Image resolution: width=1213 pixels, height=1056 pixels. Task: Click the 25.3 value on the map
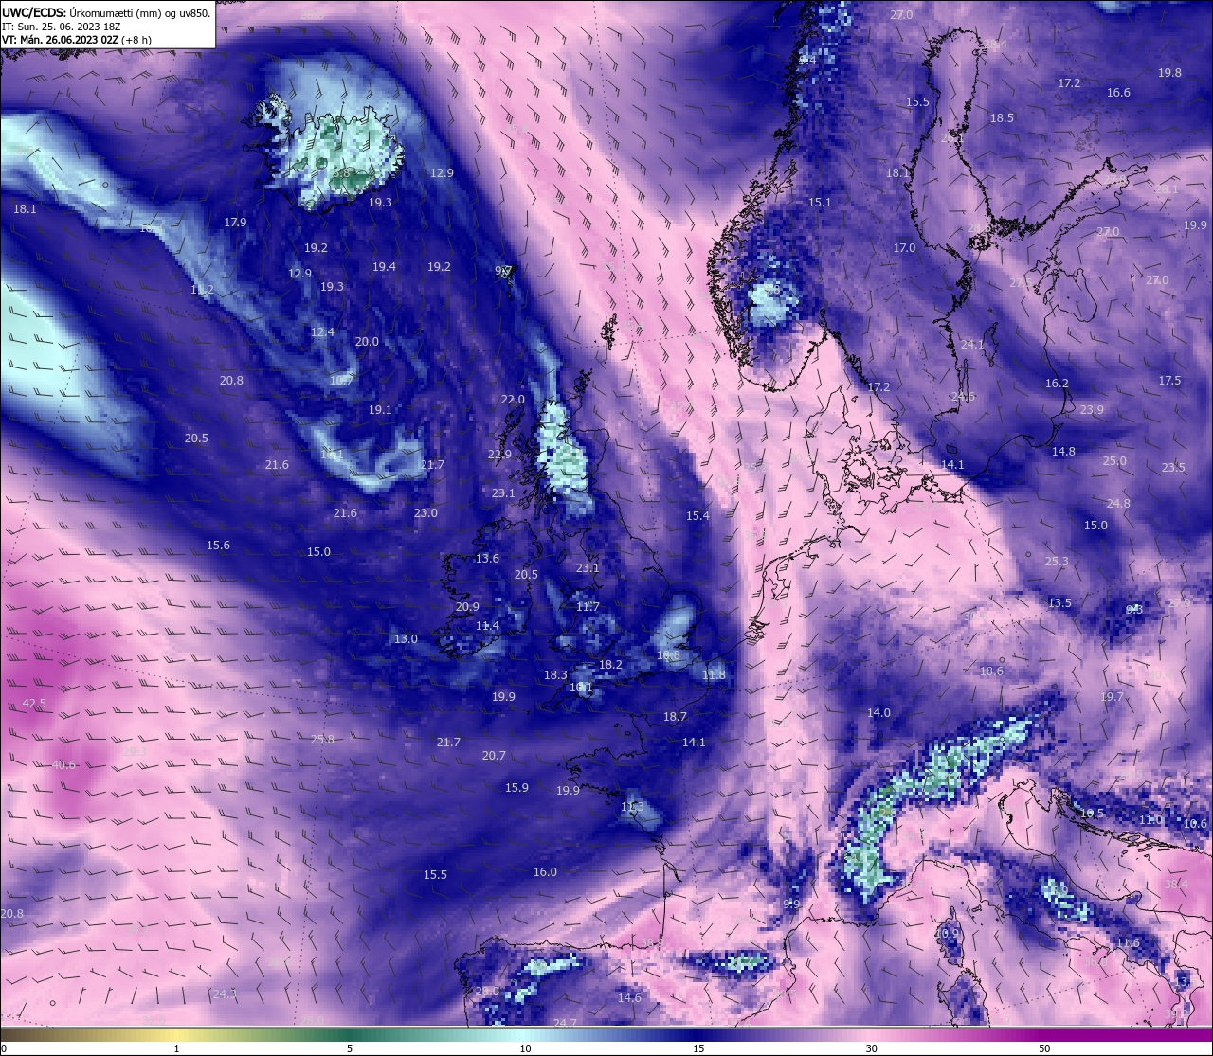(1057, 562)
